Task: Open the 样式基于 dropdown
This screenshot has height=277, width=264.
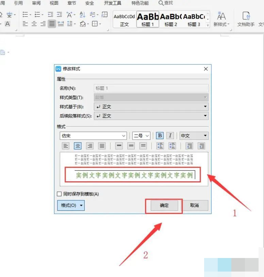Action: click(x=151, y=107)
